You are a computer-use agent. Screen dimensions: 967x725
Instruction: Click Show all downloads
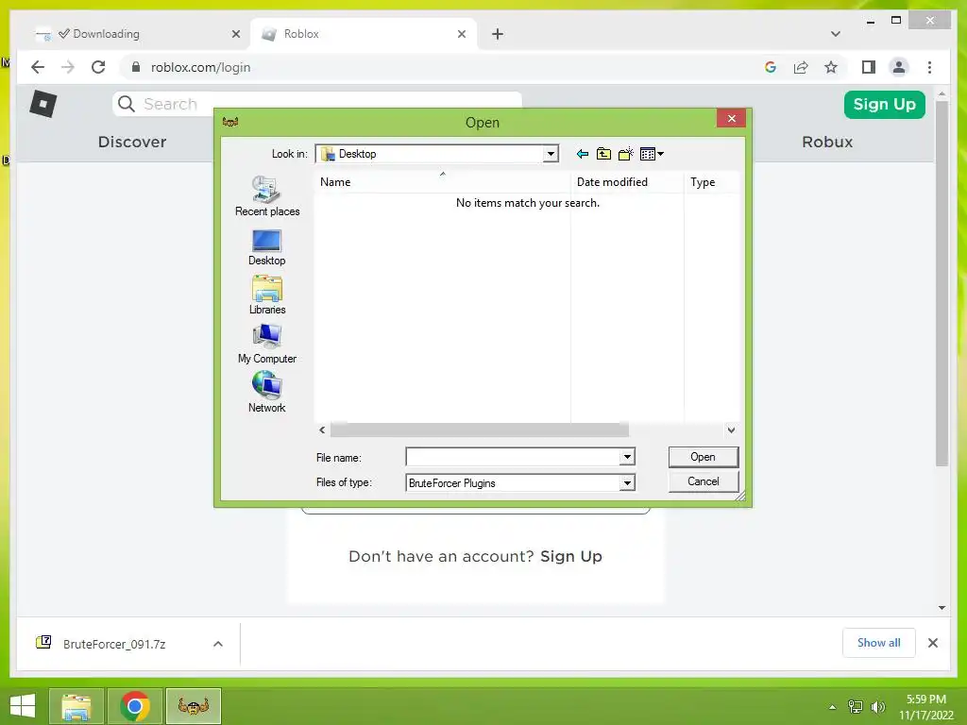(x=879, y=643)
